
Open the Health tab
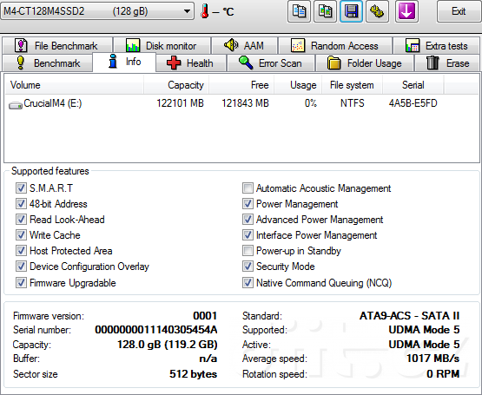pos(191,63)
